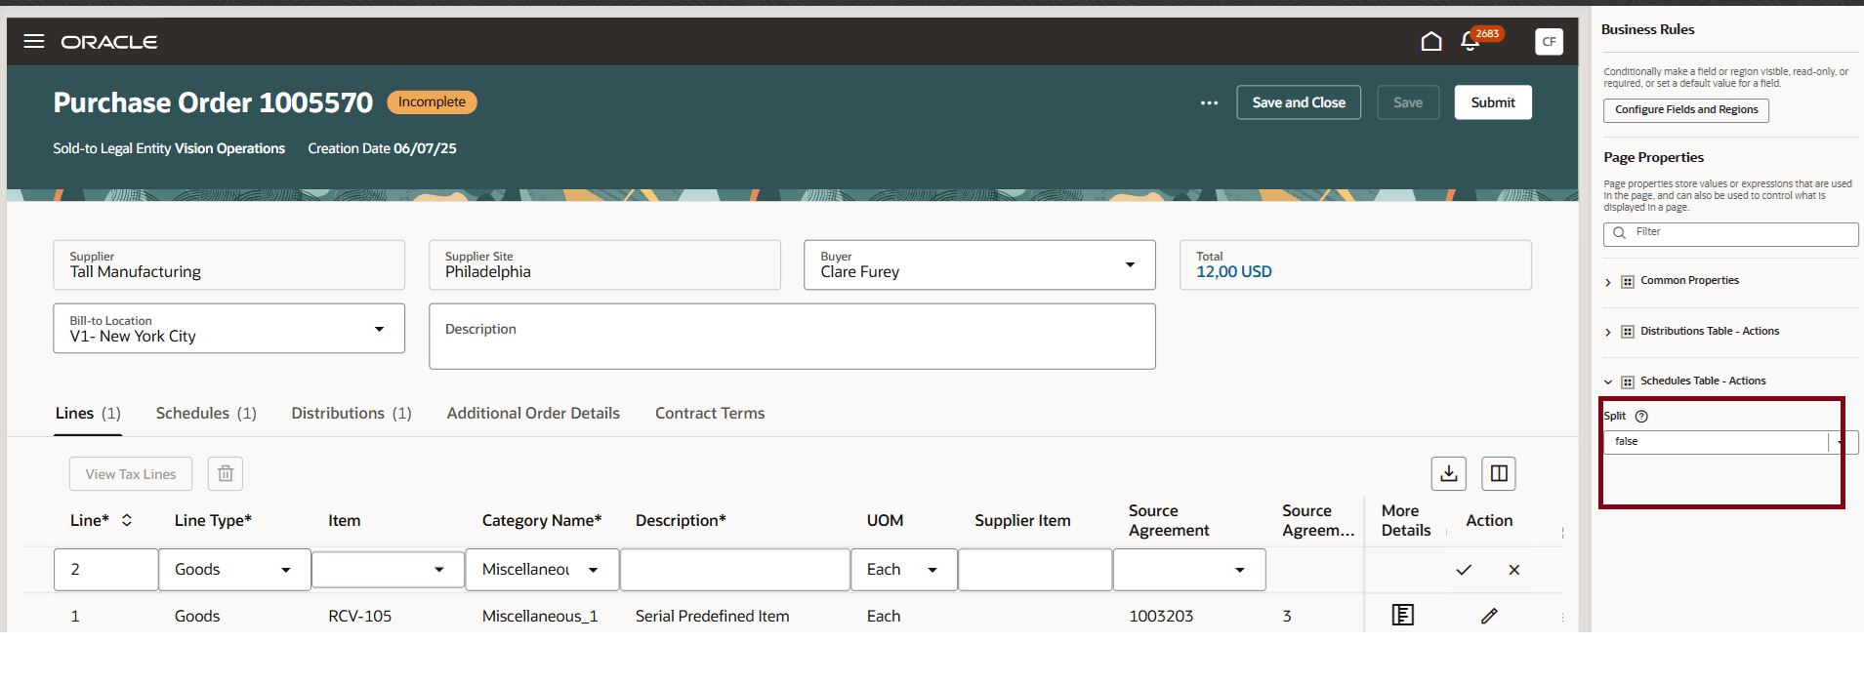Cancel new line with X icon
The height and width of the screenshot is (683, 1864).
coord(1513,570)
